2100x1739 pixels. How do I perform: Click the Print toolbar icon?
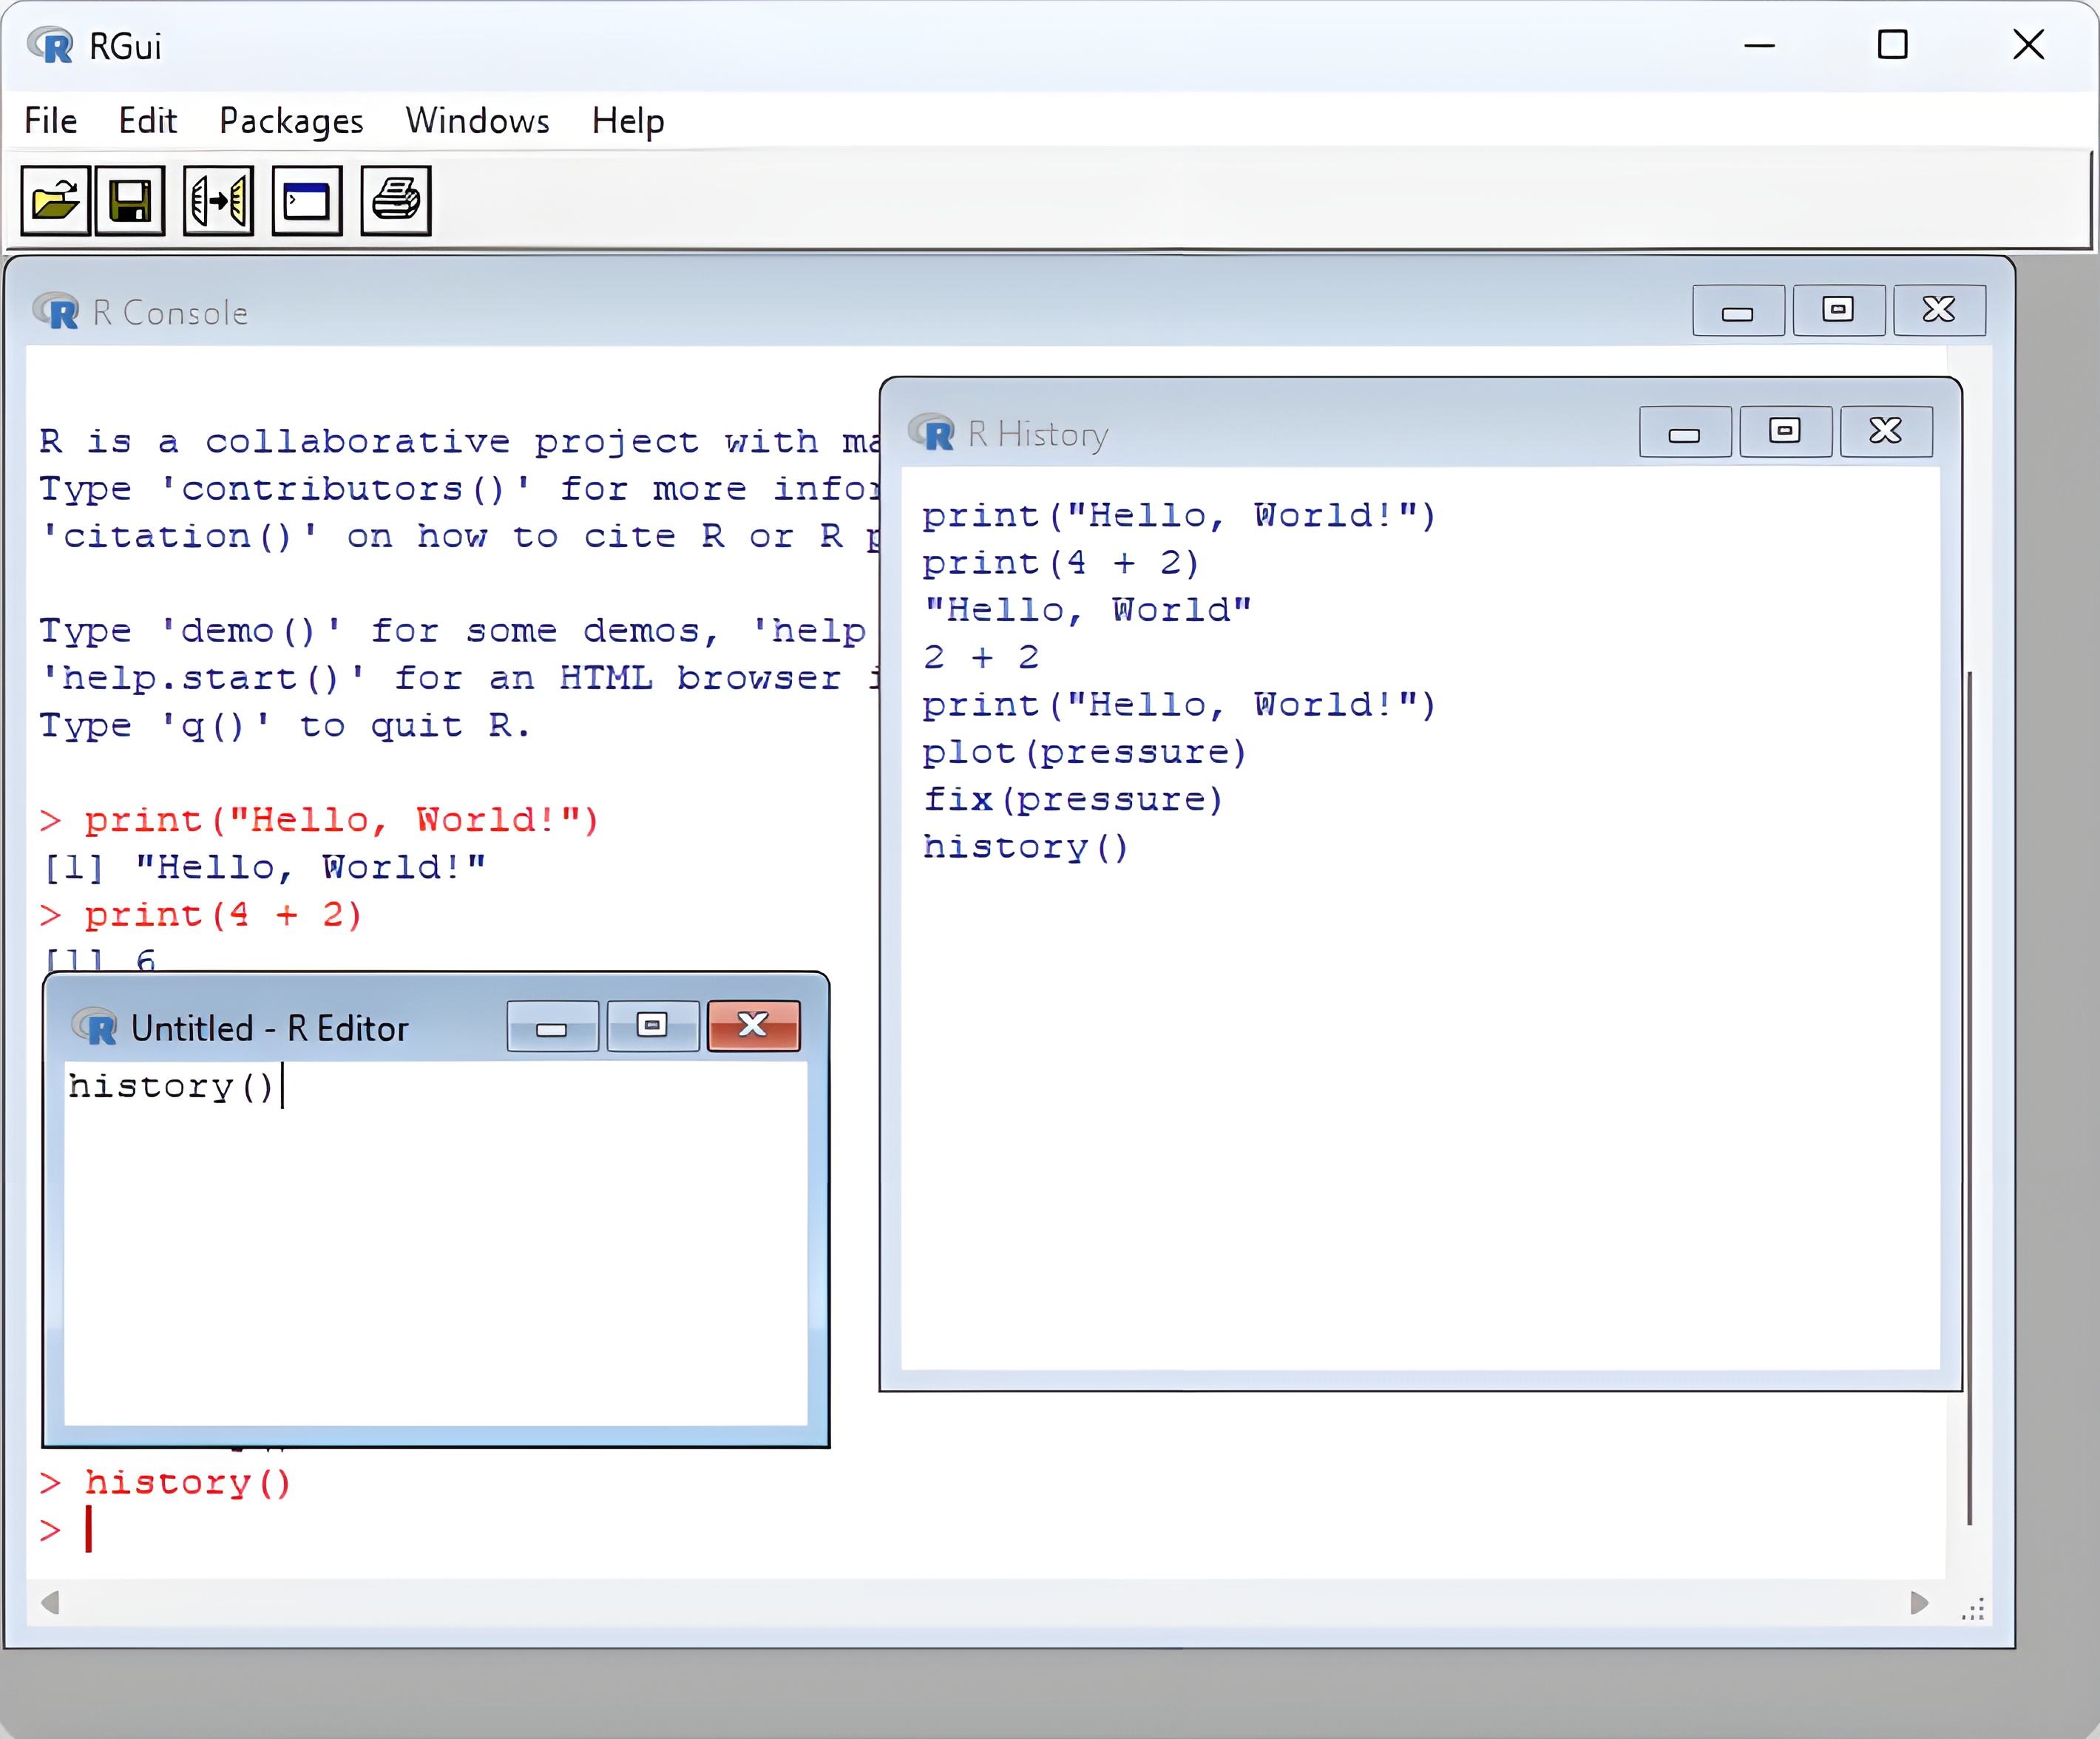coord(396,201)
